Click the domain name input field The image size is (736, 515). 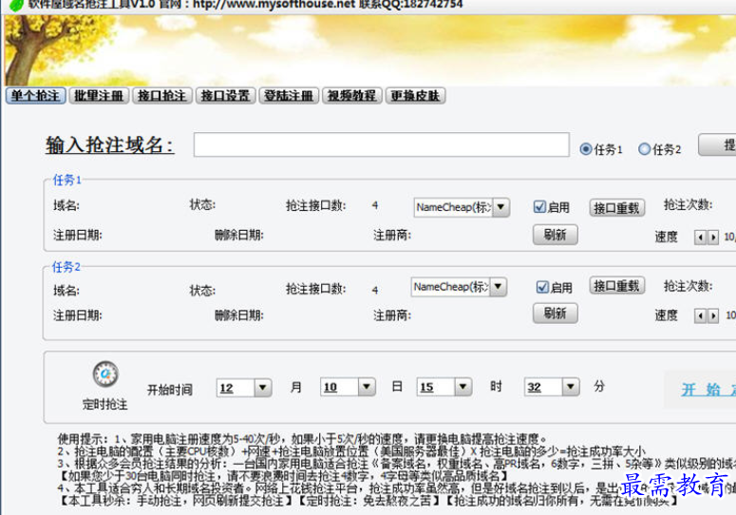(x=381, y=144)
